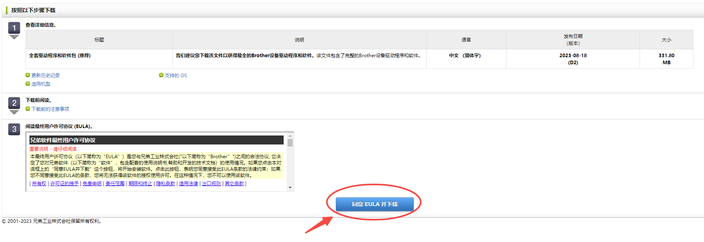Expand the 适用机型 section
Image resolution: width=704 pixels, height=242 pixels.
[x=40, y=84]
